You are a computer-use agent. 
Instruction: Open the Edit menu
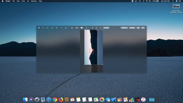coord(18,1)
